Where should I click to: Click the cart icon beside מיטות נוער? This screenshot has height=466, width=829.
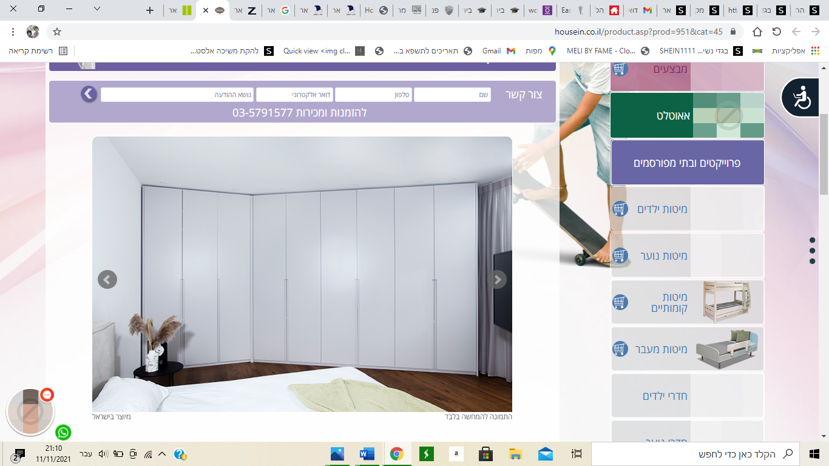point(620,255)
